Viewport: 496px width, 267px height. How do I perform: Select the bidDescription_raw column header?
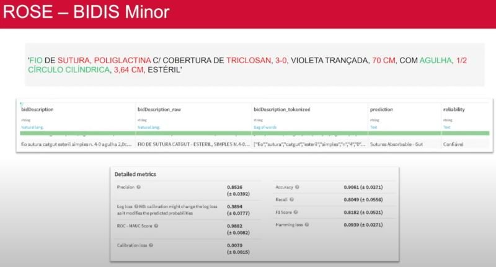tap(159, 109)
